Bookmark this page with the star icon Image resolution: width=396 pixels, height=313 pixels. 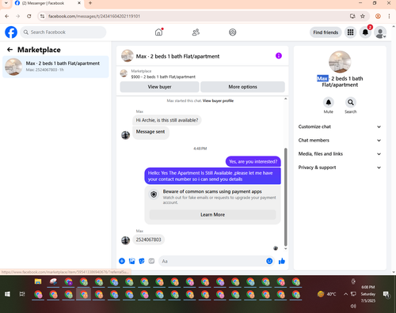(x=363, y=17)
